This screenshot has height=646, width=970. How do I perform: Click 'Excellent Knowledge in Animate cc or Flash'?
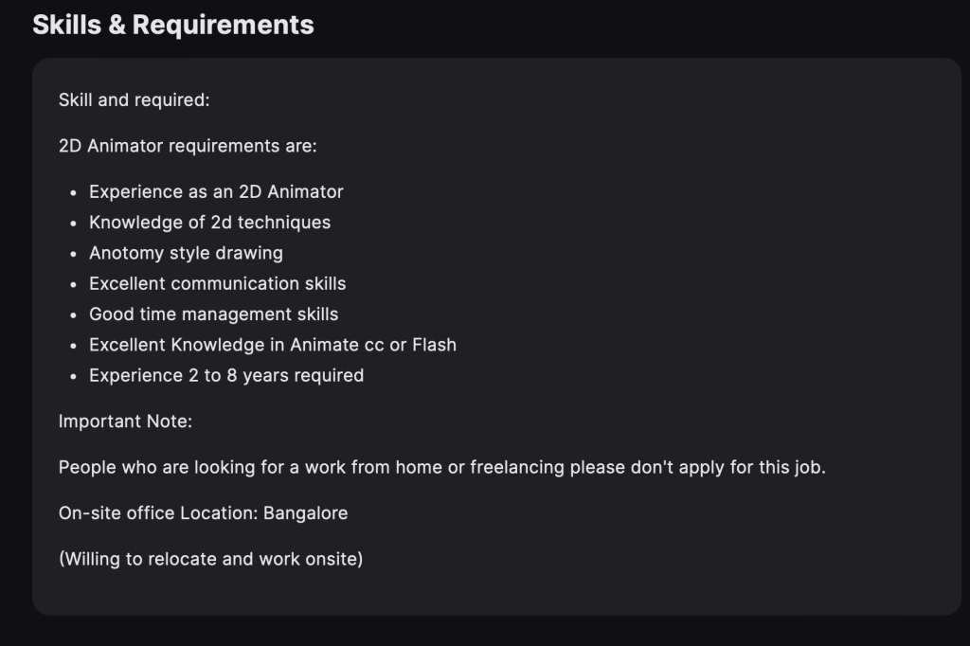[x=273, y=345]
